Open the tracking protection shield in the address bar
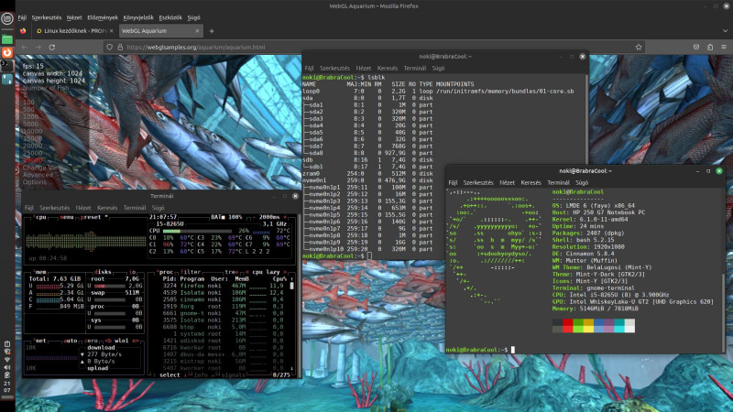 coord(109,48)
